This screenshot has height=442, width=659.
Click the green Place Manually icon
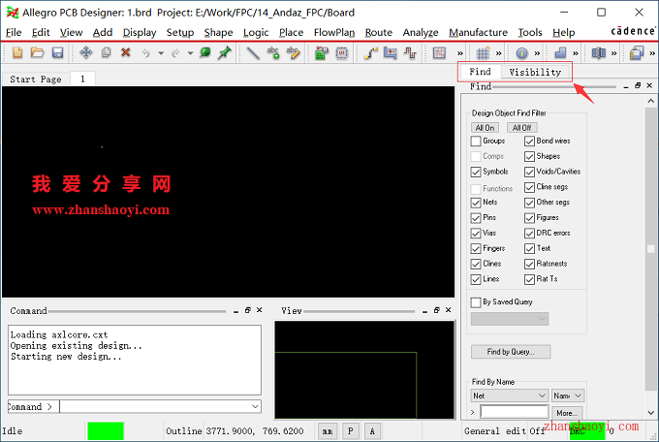[322, 53]
